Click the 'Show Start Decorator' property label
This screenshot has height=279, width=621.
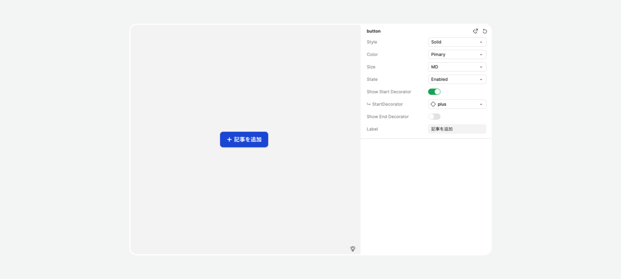click(x=389, y=92)
